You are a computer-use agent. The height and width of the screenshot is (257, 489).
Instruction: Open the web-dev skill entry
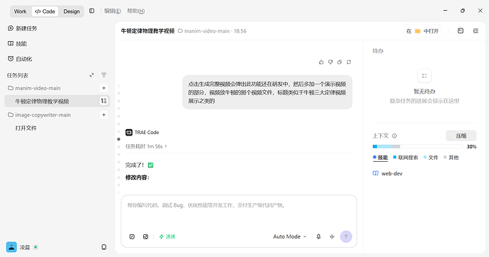pyautogui.click(x=388, y=174)
